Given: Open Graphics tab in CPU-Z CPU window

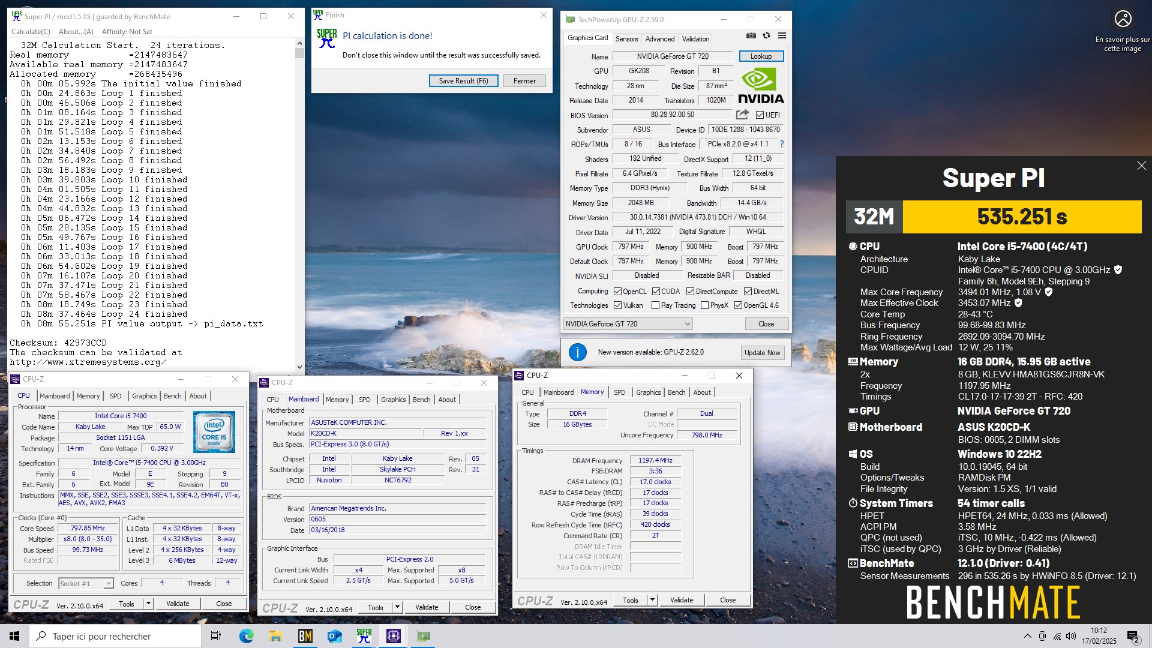Looking at the screenshot, I should point(144,396).
